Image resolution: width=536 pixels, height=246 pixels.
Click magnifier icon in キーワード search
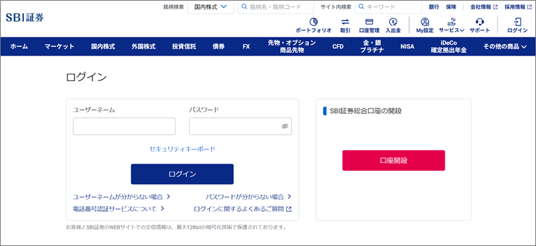(x=361, y=7)
